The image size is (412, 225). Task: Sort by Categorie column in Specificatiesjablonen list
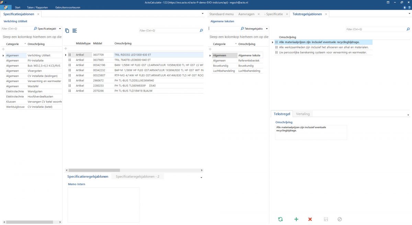[12, 44]
